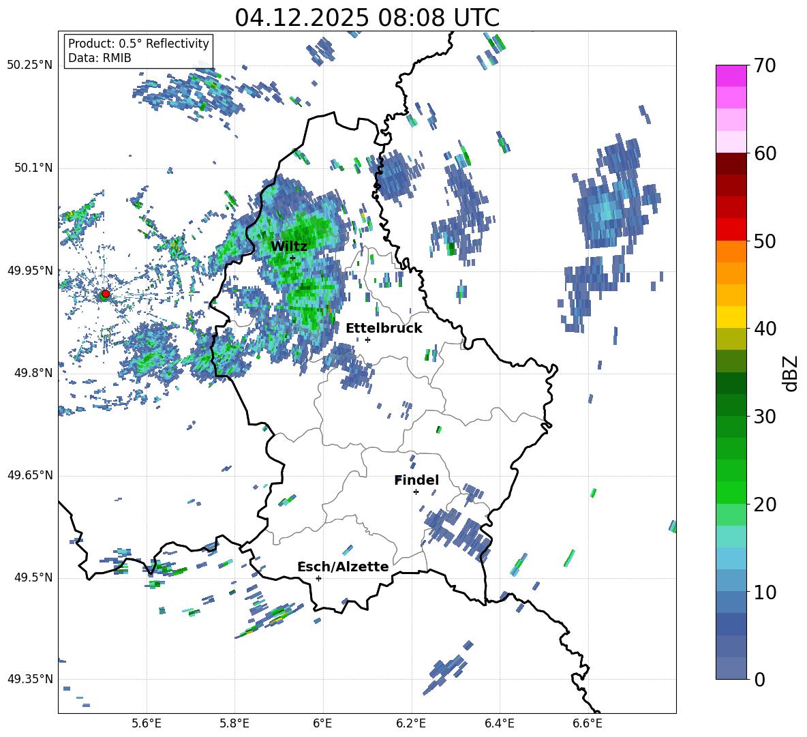Viewport: 807px width, 737px height.
Task: Click the 49.95°N latitude label
Action: tap(30, 270)
